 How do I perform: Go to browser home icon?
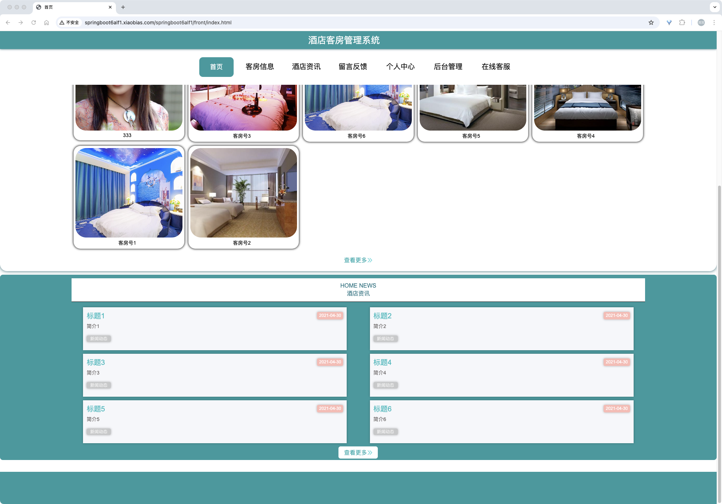pyautogui.click(x=47, y=23)
